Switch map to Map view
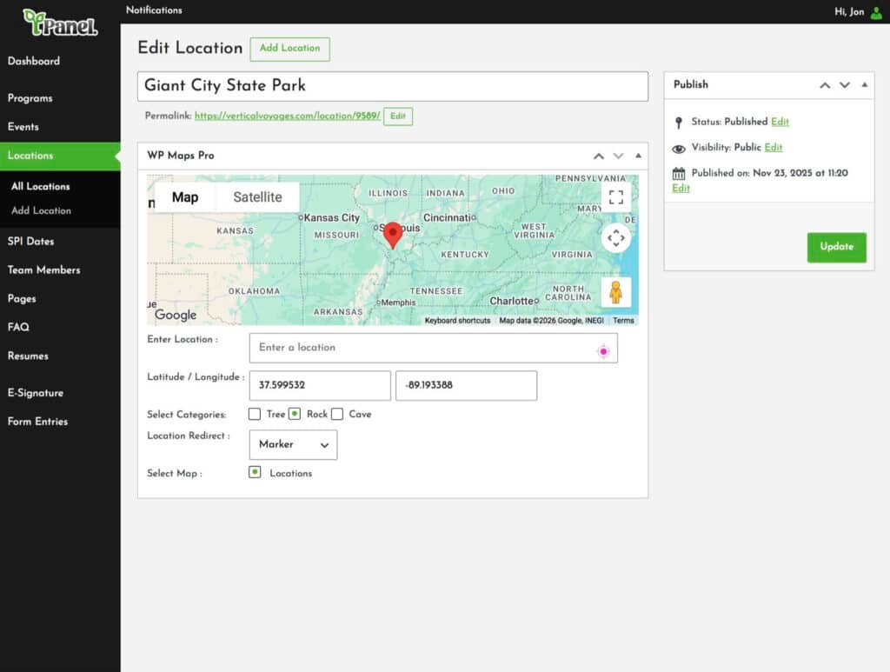890x672 pixels. pos(185,197)
